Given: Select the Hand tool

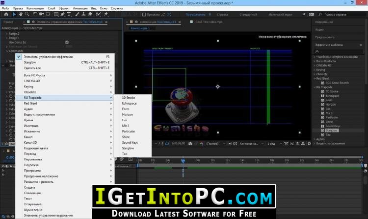Looking at the screenshot, I should click(21, 14).
